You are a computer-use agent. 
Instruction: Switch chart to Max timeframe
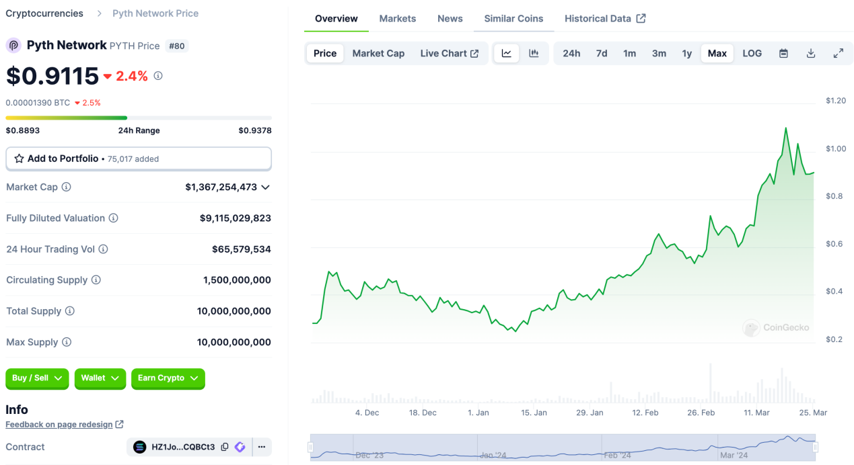click(717, 52)
